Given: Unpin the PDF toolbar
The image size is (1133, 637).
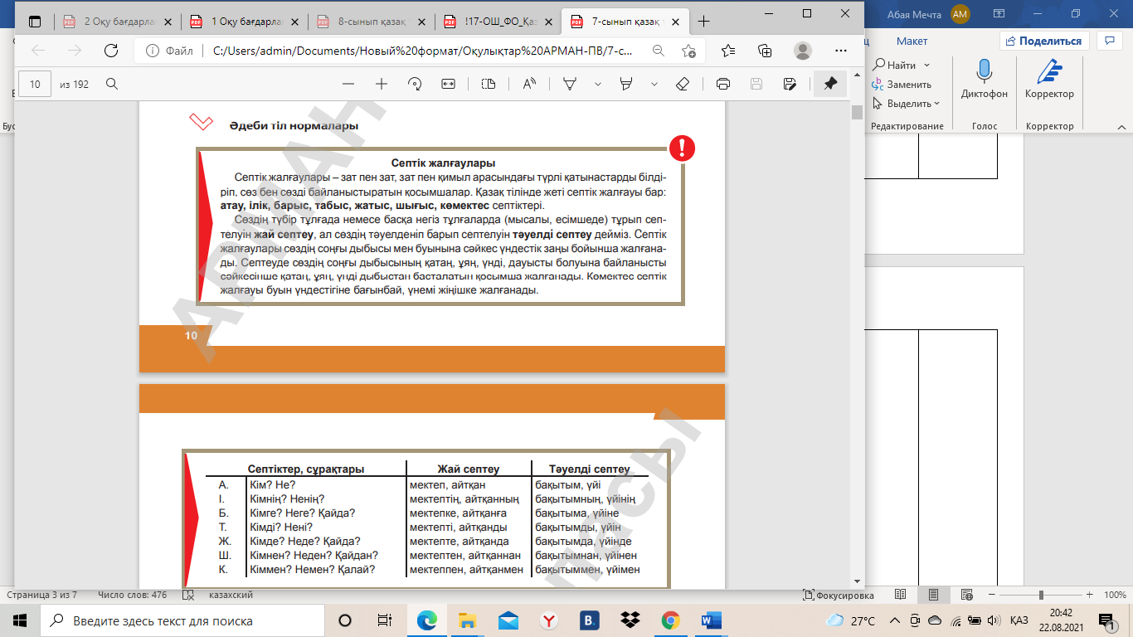Looking at the screenshot, I should tap(830, 84).
